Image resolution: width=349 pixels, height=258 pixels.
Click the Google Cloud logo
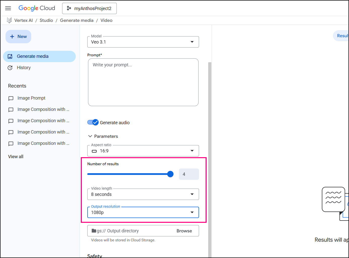tap(37, 8)
